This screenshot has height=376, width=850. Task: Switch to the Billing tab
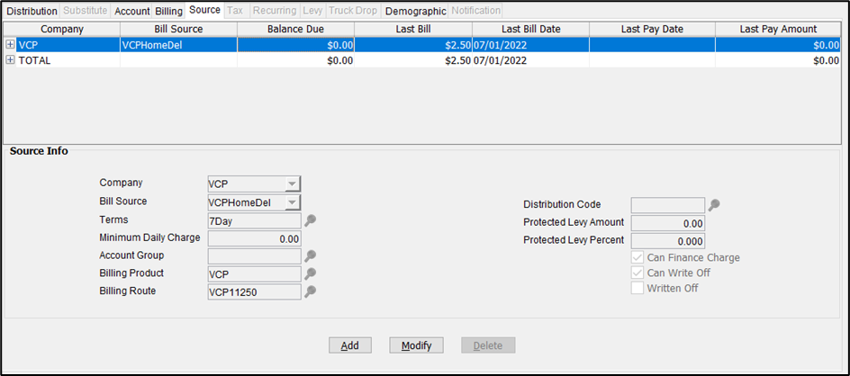click(x=168, y=11)
